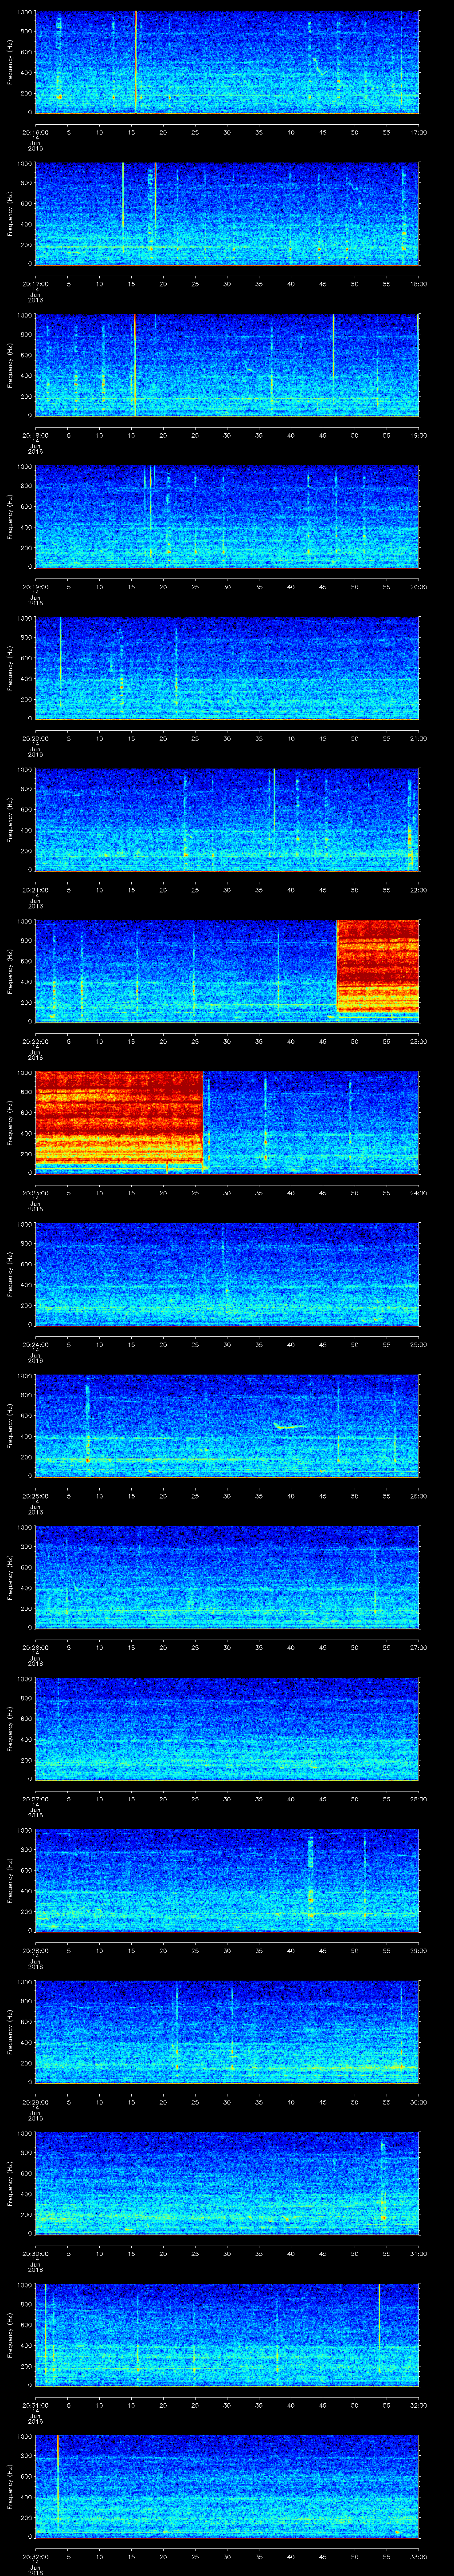This screenshot has width=454, height=2576.
Task: Click the red vertical line near 4 seconds in the 20:32:00 panel
Action: (x=58, y=2480)
